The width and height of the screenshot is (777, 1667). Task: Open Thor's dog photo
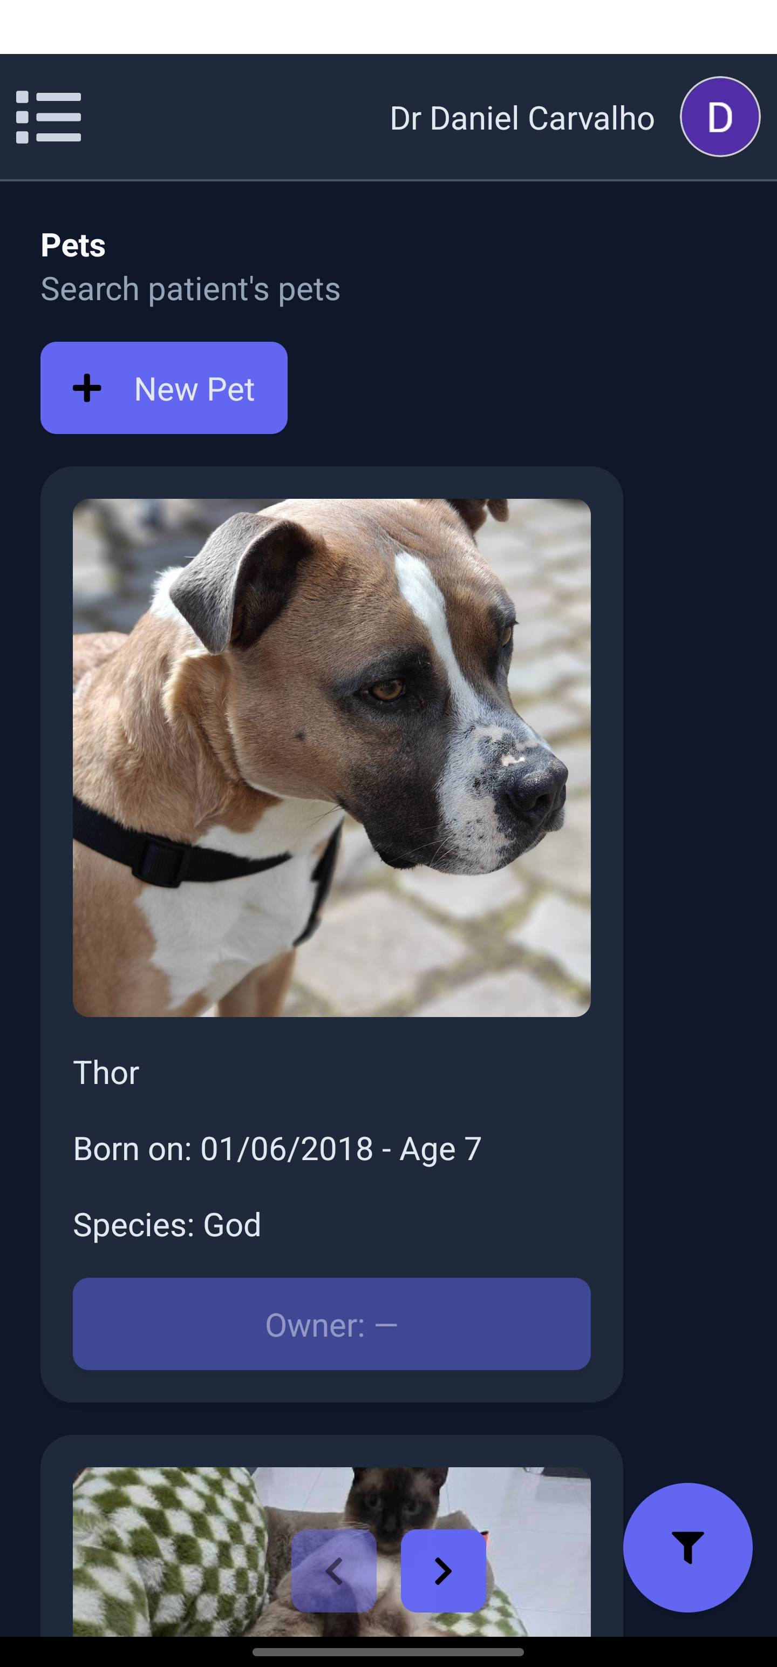pos(331,757)
